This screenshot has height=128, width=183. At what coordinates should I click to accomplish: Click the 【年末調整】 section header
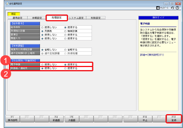pos(25,46)
